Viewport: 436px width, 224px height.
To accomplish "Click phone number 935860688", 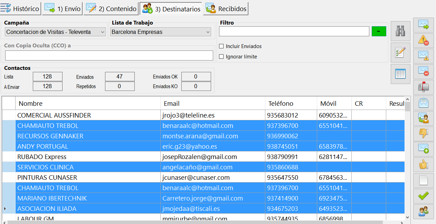I will (283, 167).
